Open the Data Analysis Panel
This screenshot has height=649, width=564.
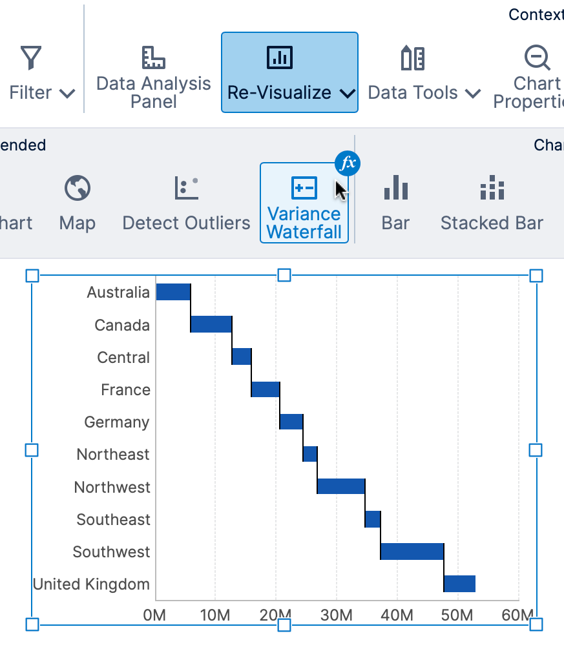[153, 68]
